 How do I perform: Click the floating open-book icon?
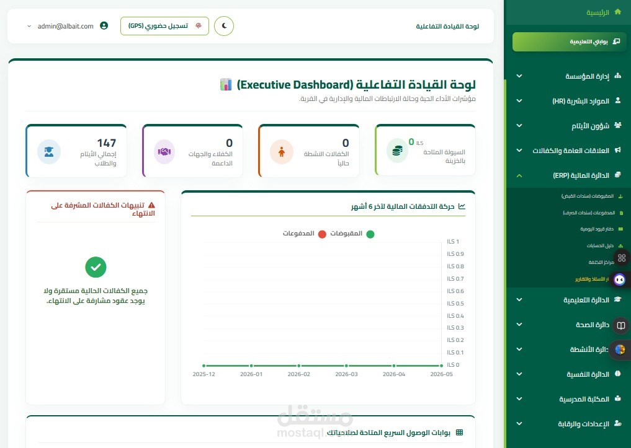[621, 325]
